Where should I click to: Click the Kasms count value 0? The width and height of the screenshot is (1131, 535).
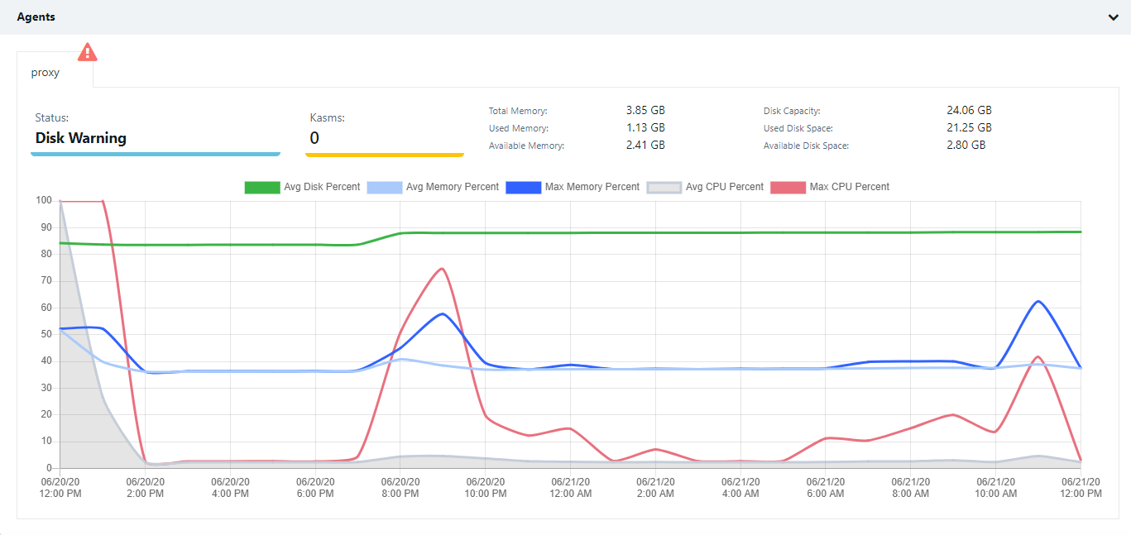(314, 138)
